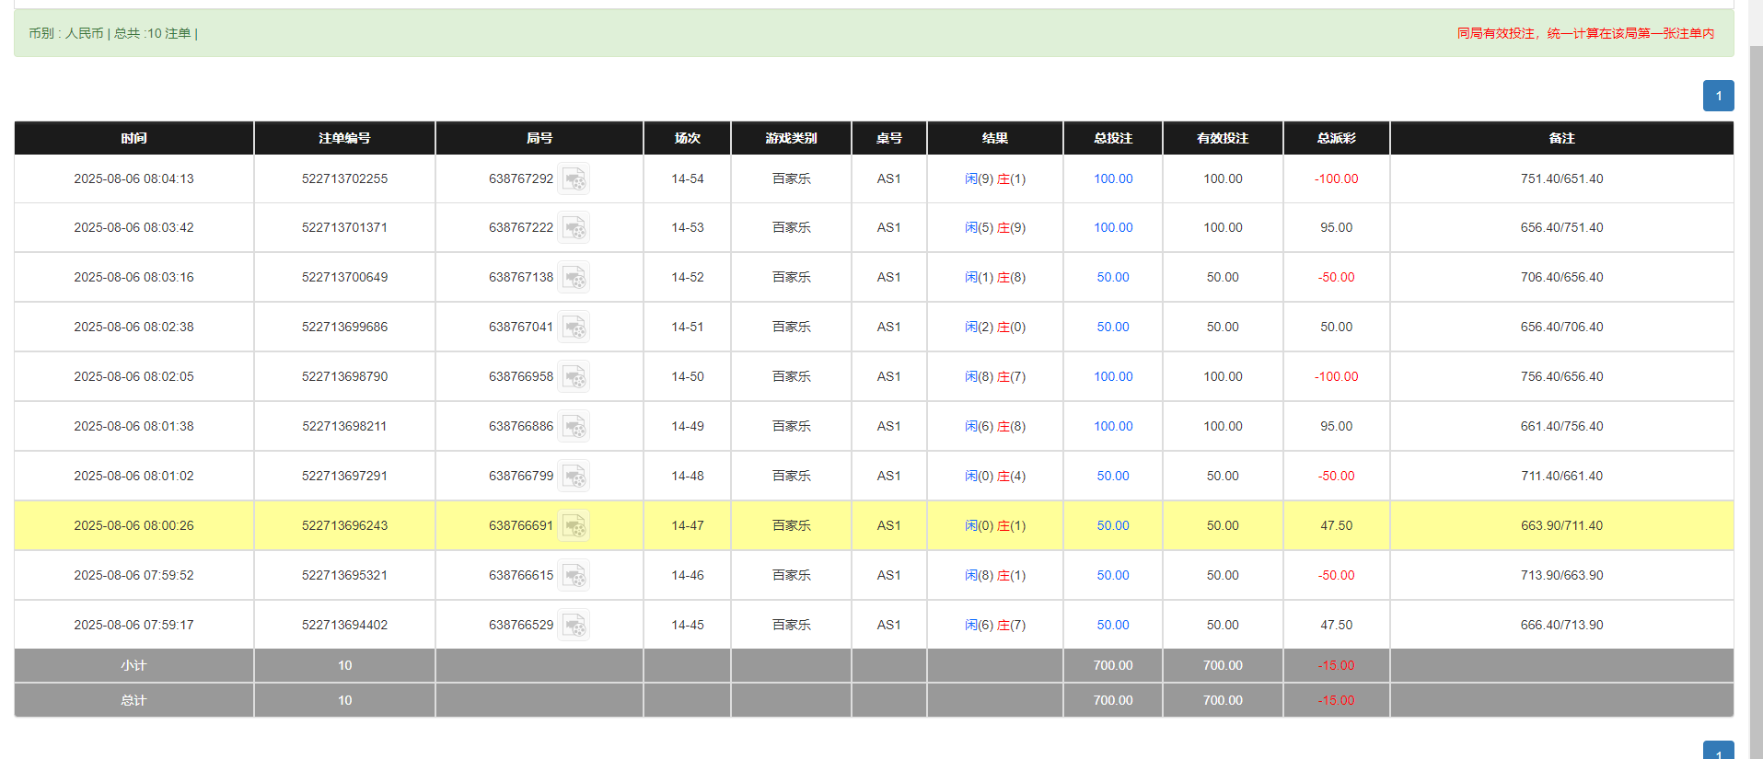This screenshot has height=759, width=1763.
Task: Click blue total bet 100.00 for session 14-54
Action: pyautogui.click(x=1112, y=178)
